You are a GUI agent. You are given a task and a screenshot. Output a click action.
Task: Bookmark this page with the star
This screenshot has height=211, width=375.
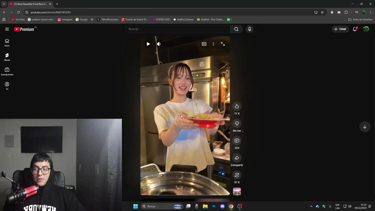(x=322, y=12)
